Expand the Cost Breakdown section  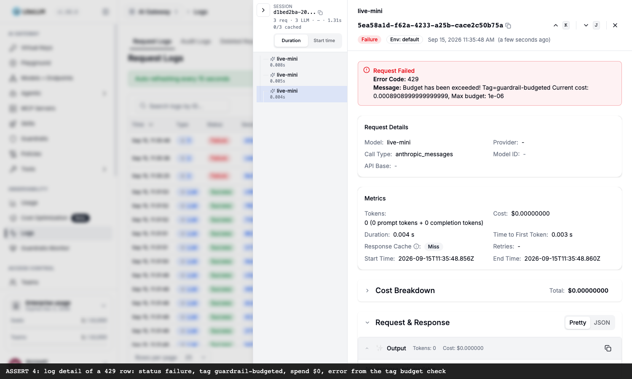(367, 291)
